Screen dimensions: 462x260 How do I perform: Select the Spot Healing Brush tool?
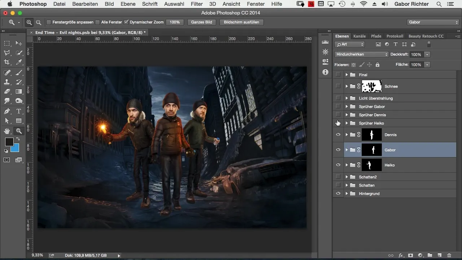click(7, 72)
